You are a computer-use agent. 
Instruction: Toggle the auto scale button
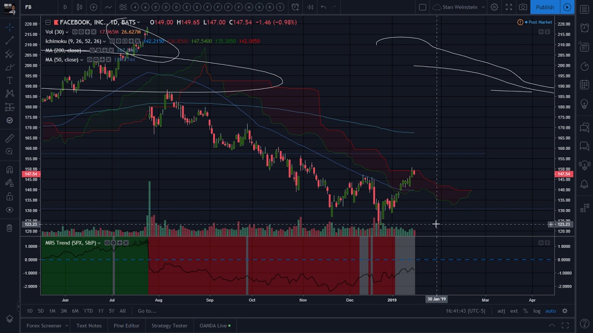[x=550, y=311]
